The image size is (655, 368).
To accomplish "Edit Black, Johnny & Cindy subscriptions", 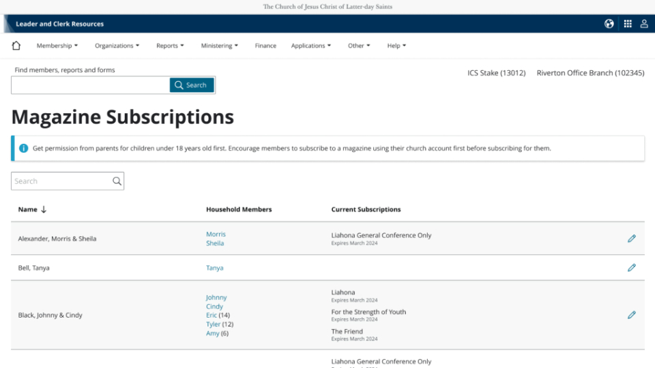I will tap(631, 315).
